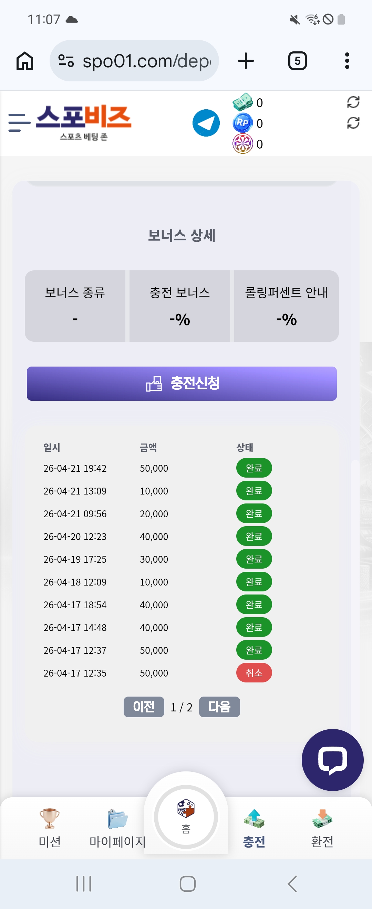Tap the 취소 status badge

[254, 672]
